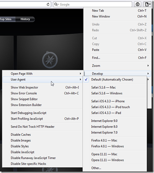The width and height of the screenshot is (154, 173).
Task: Expand the User Agent submenu
Action: coord(43,80)
